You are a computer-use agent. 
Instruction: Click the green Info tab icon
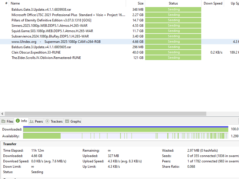(18, 121)
